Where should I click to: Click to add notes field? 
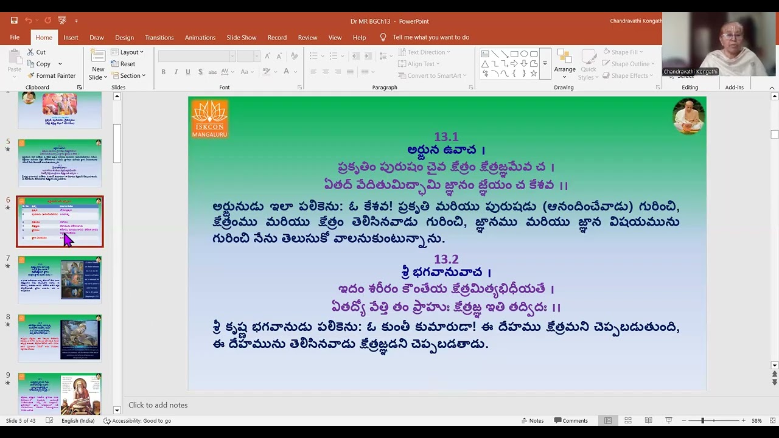pos(158,405)
